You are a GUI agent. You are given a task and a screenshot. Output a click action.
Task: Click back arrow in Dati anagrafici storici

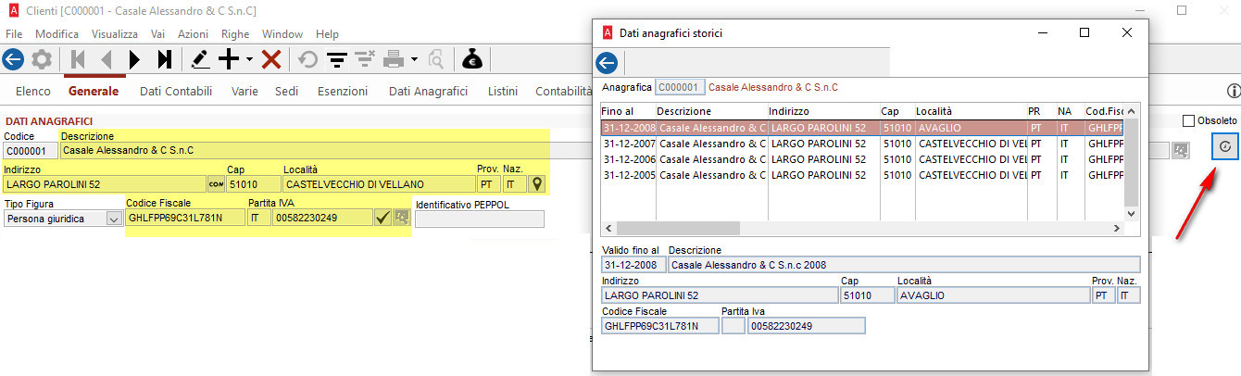pyautogui.click(x=607, y=63)
